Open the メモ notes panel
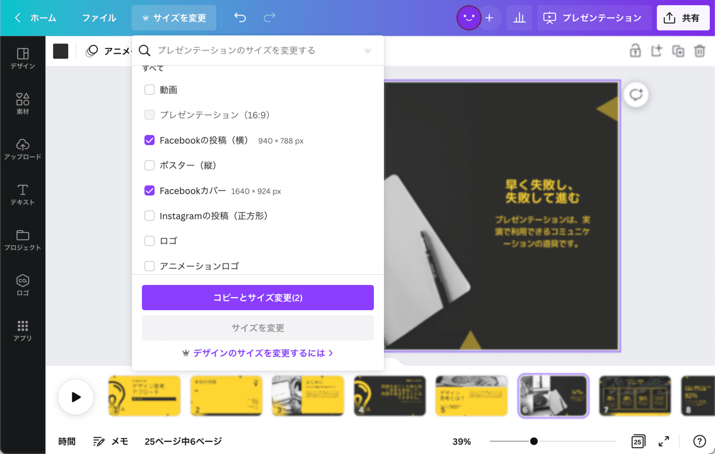 [x=110, y=441]
